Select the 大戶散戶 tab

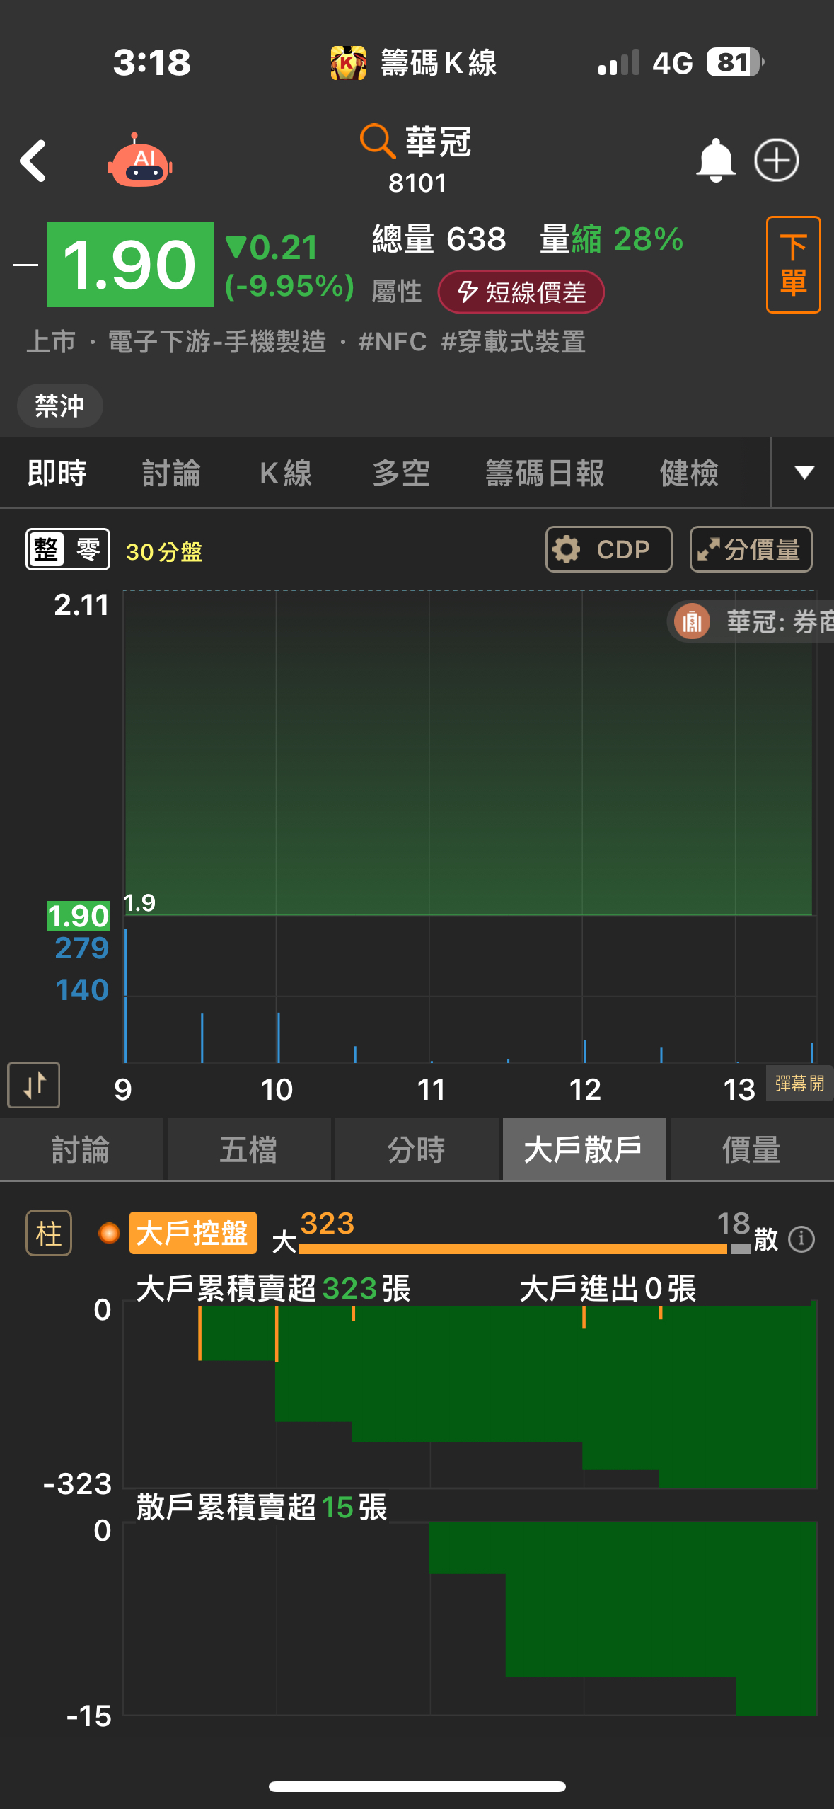tap(584, 1149)
